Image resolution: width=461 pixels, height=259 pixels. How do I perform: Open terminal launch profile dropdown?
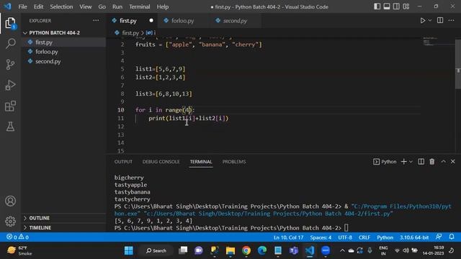point(411,162)
